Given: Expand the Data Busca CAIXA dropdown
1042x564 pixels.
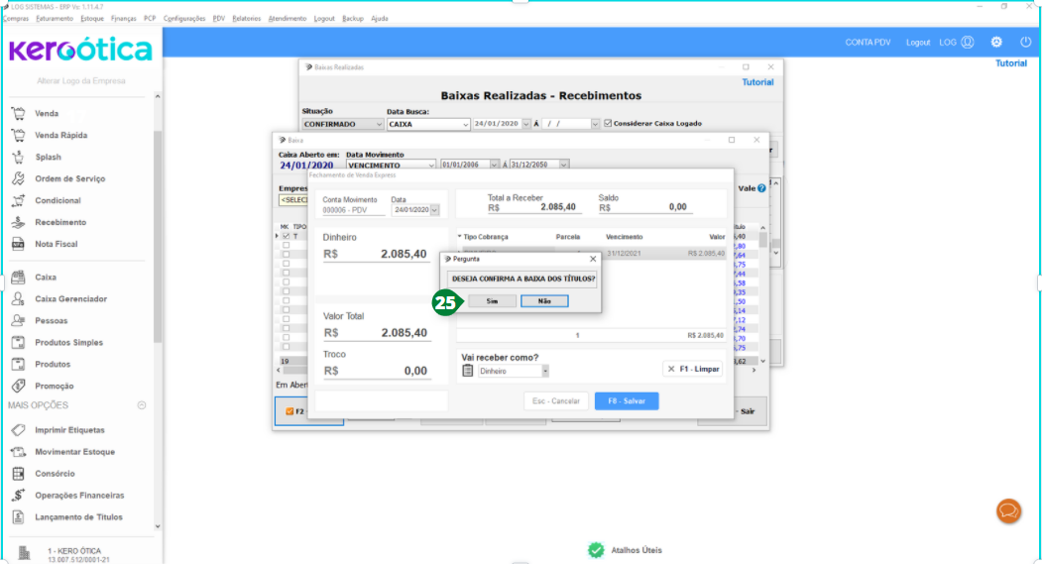Looking at the screenshot, I should [465, 124].
